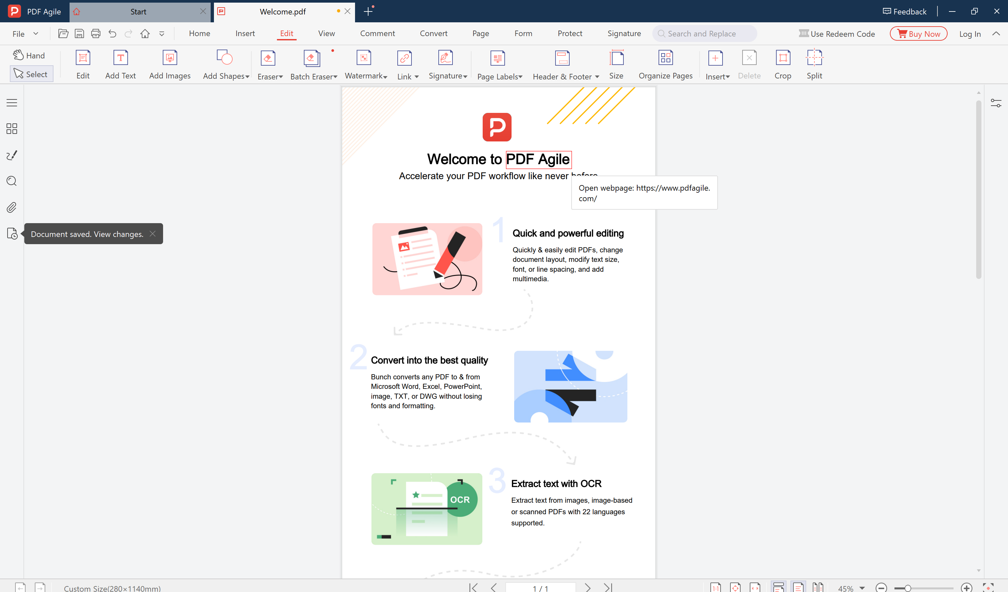Activate the Select cursor tool
The width and height of the screenshot is (1008, 592).
click(31, 74)
